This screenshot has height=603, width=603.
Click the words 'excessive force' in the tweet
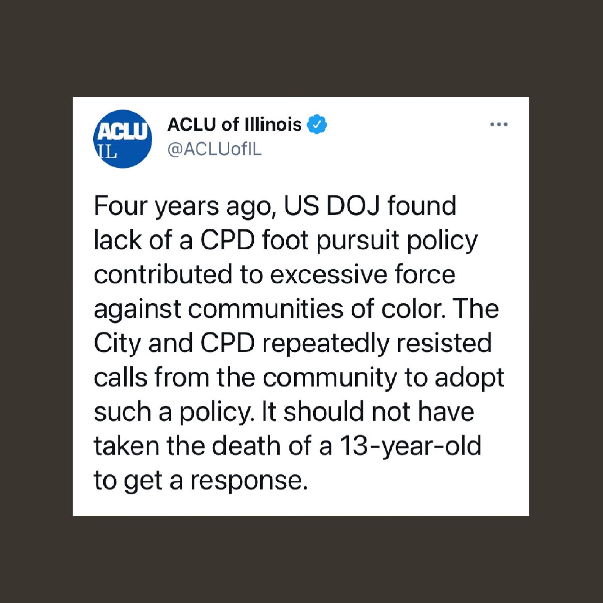(363, 275)
